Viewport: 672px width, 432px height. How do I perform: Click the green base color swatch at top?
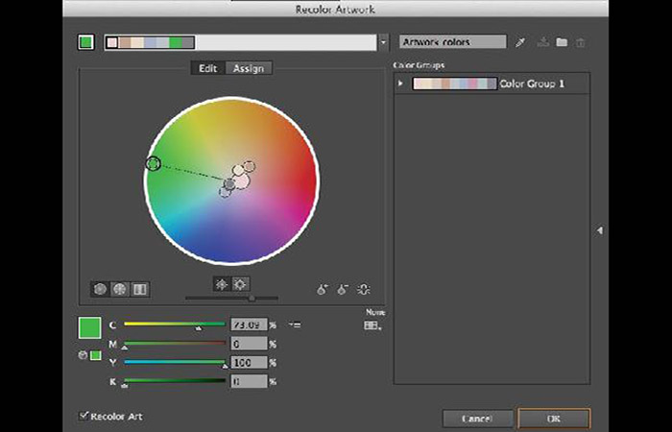tap(86, 42)
